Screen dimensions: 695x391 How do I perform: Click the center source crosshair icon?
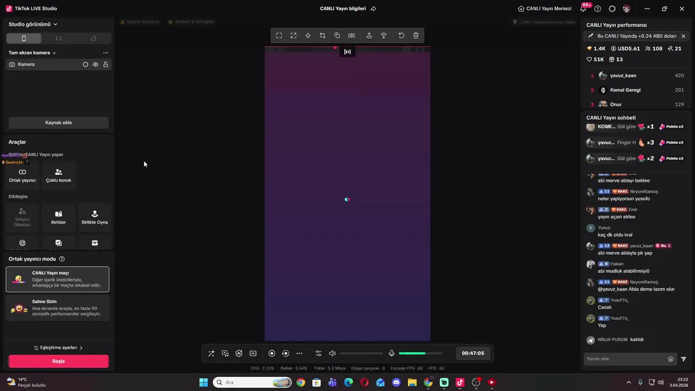pos(308,35)
